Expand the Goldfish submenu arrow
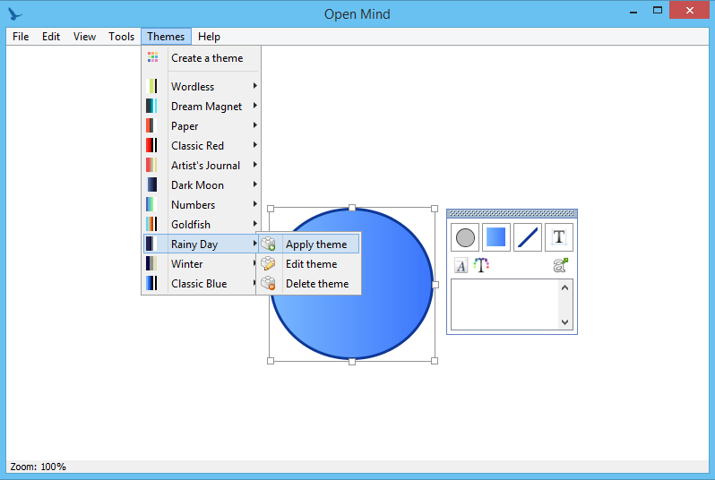 254,223
